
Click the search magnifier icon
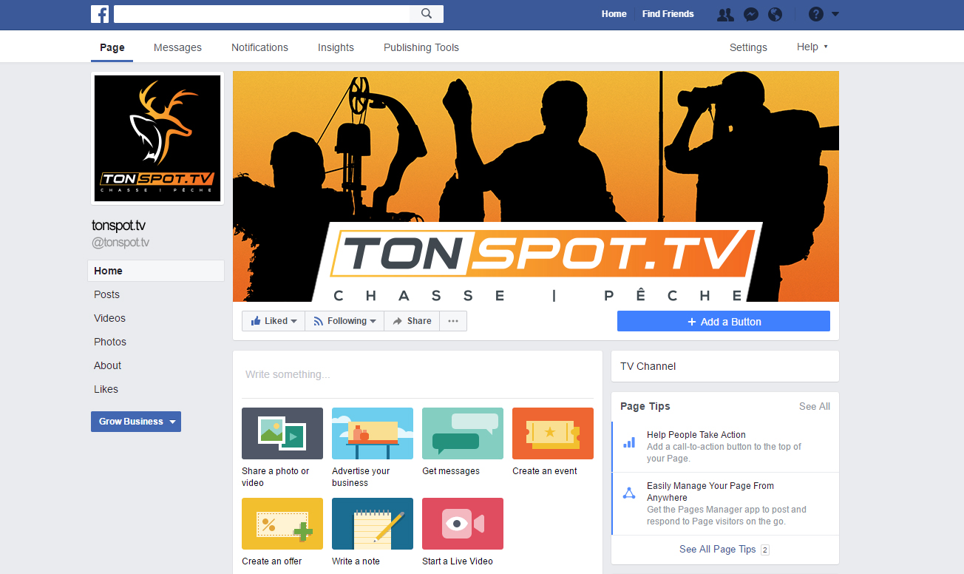(427, 14)
